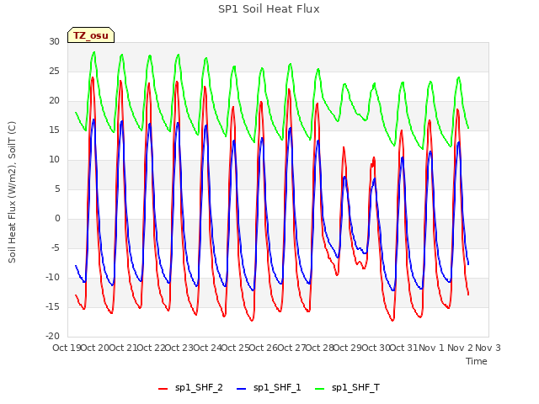
Task: Click the Oct 19 x-axis tick label
Action: [67, 348]
